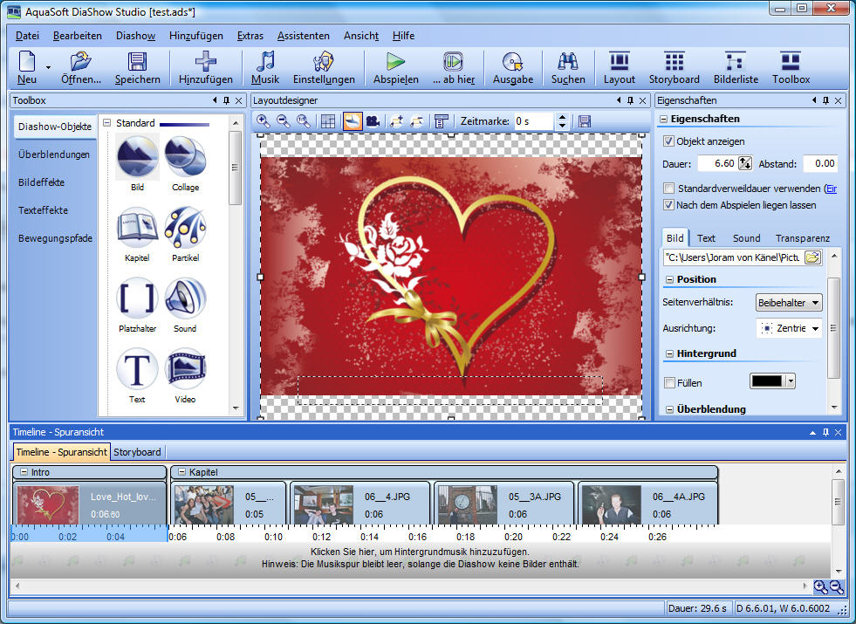Click the Video object icon in Toolbox
Screen dimensions: 856x624
click(185, 370)
